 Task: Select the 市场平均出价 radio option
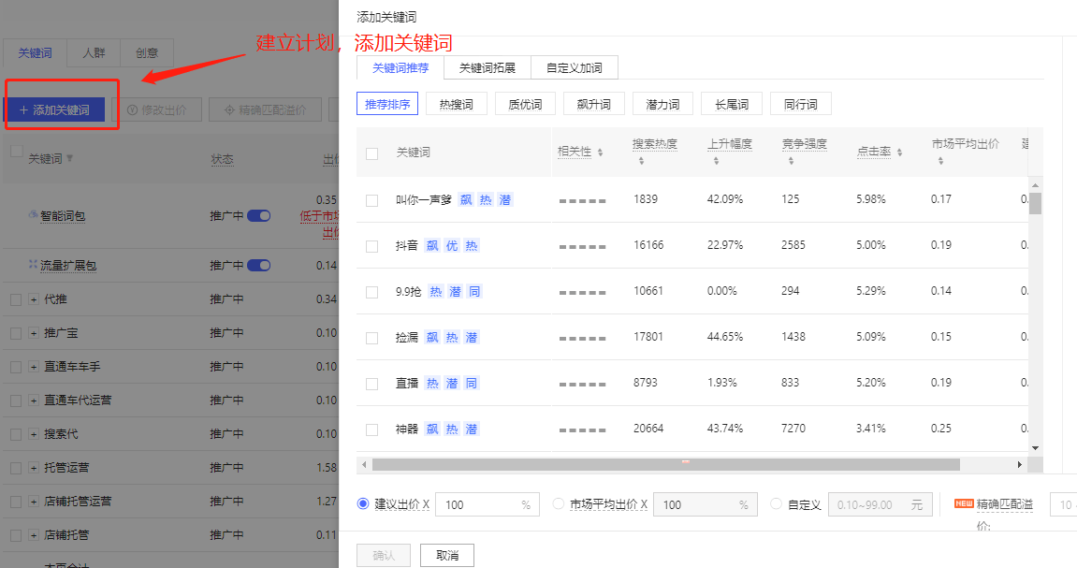tap(559, 503)
